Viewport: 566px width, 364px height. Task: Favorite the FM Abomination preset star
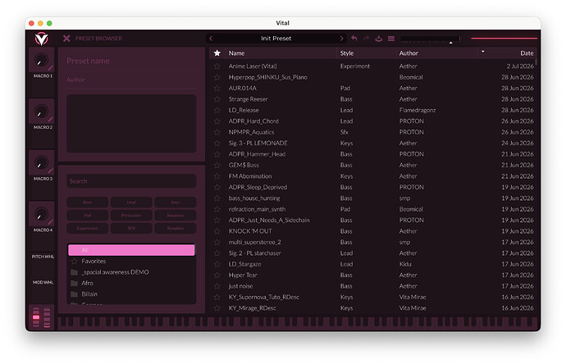pos(217,176)
